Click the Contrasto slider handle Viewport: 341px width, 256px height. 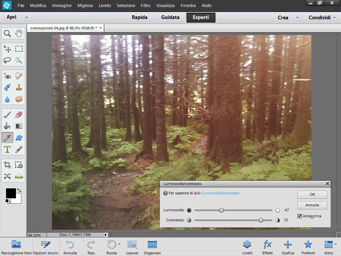[261, 220]
